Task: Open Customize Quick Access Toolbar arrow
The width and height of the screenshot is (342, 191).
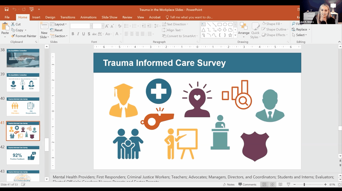Action: click(39, 9)
